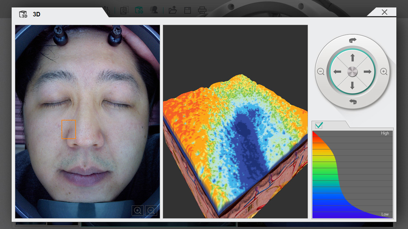The image size is (408, 229).
Task: Zoom in on 3D model via control wheel
Action: tap(384, 72)
